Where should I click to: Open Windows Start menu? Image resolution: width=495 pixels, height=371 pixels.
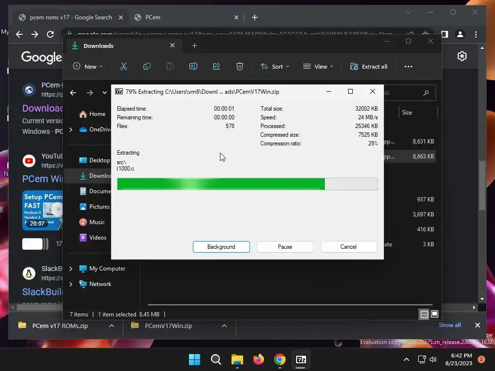pos(194,359)
